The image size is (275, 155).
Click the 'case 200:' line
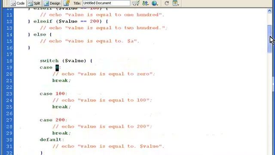(x=53, y=120)
